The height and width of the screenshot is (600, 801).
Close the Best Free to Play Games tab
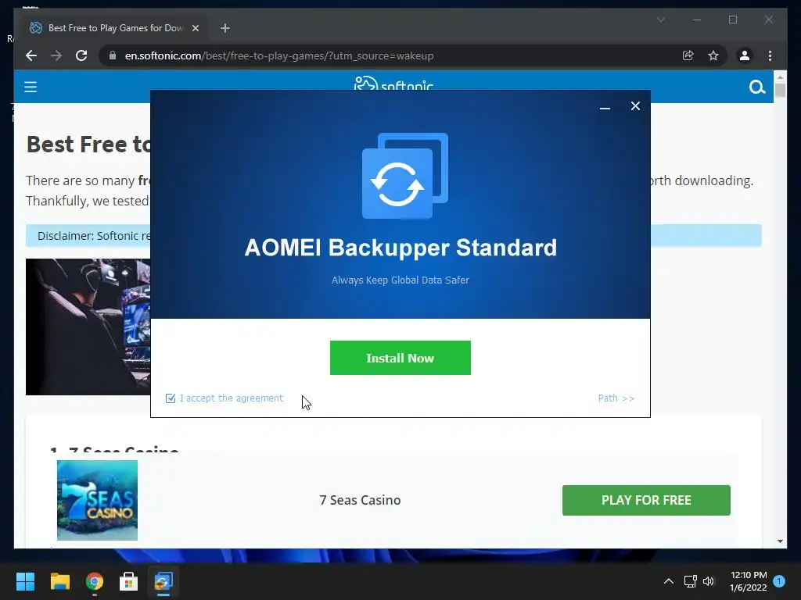[x=195, y=28]
